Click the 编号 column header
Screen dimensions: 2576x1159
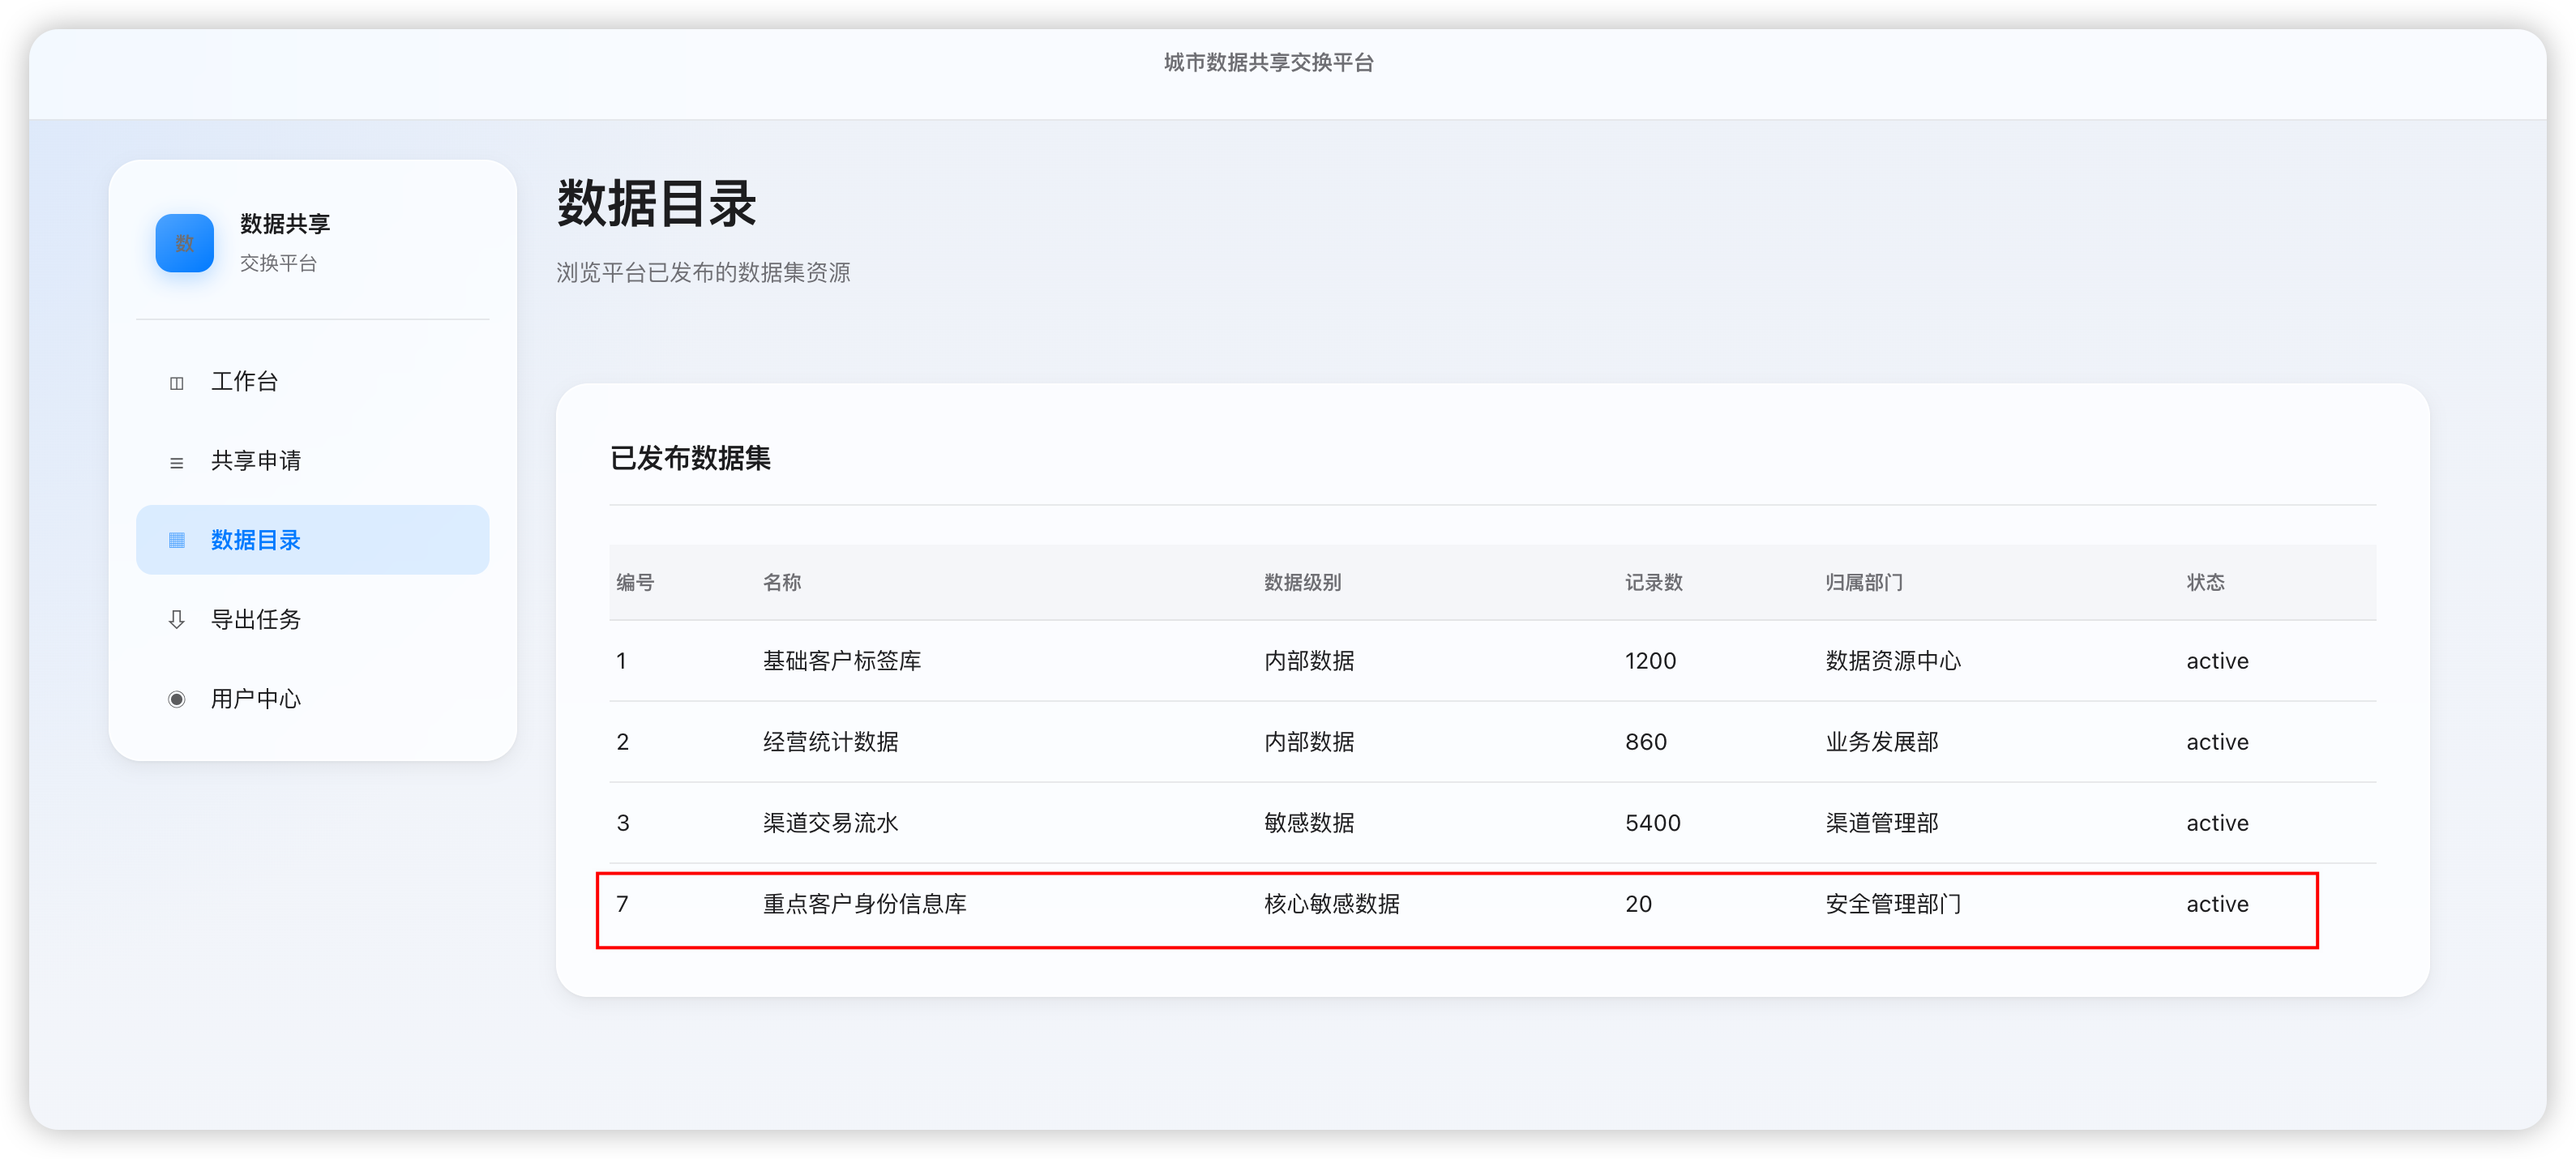635,582
